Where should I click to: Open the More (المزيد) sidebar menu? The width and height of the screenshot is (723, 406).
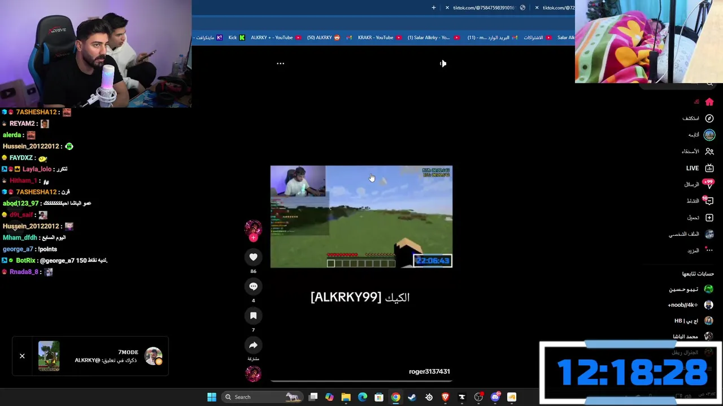coord(700,250)
